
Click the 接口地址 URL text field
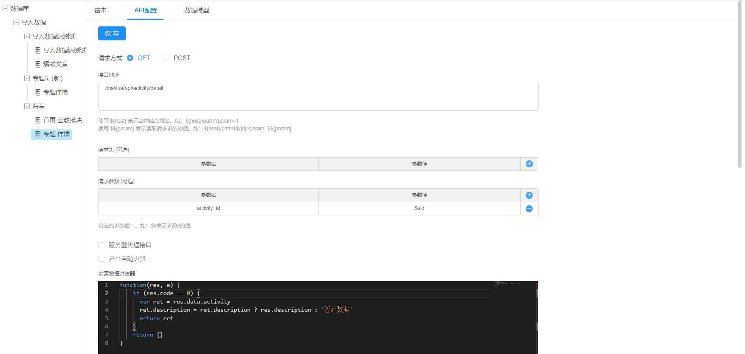pyautogui.click(x=318, y=96)
